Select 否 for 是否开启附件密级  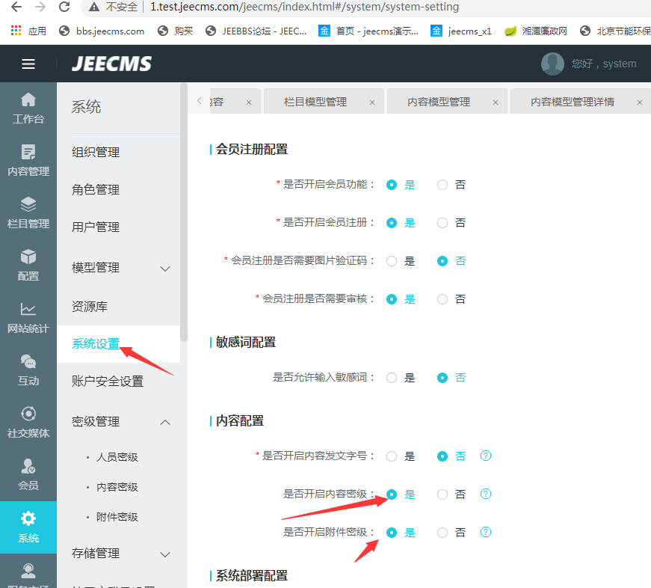(x=442, y=533)
